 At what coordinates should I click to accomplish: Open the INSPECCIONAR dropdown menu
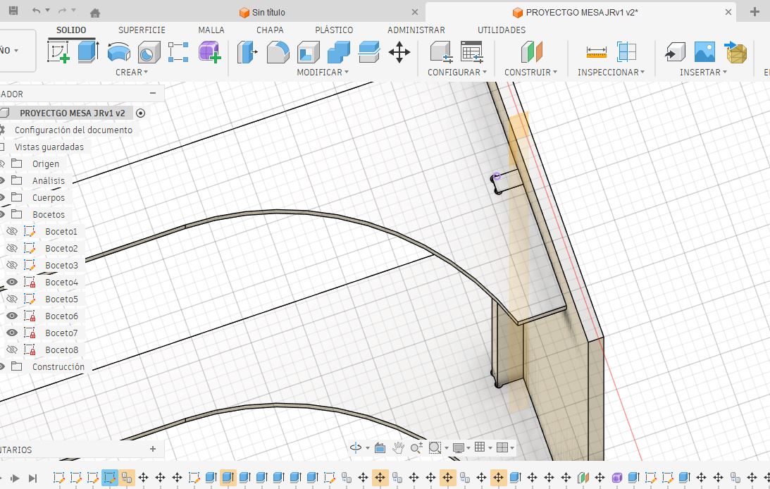611,72
